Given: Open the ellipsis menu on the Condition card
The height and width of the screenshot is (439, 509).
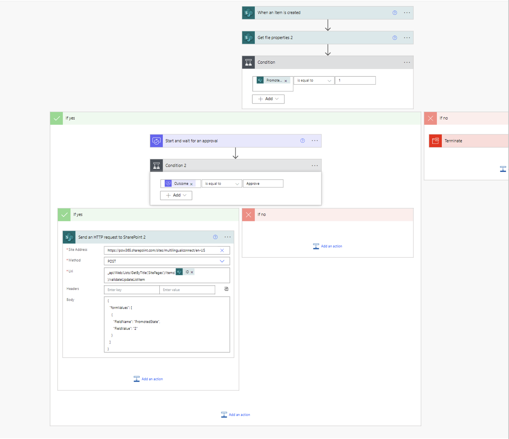Looking at the screenshot, I should [x=407, y=62].
